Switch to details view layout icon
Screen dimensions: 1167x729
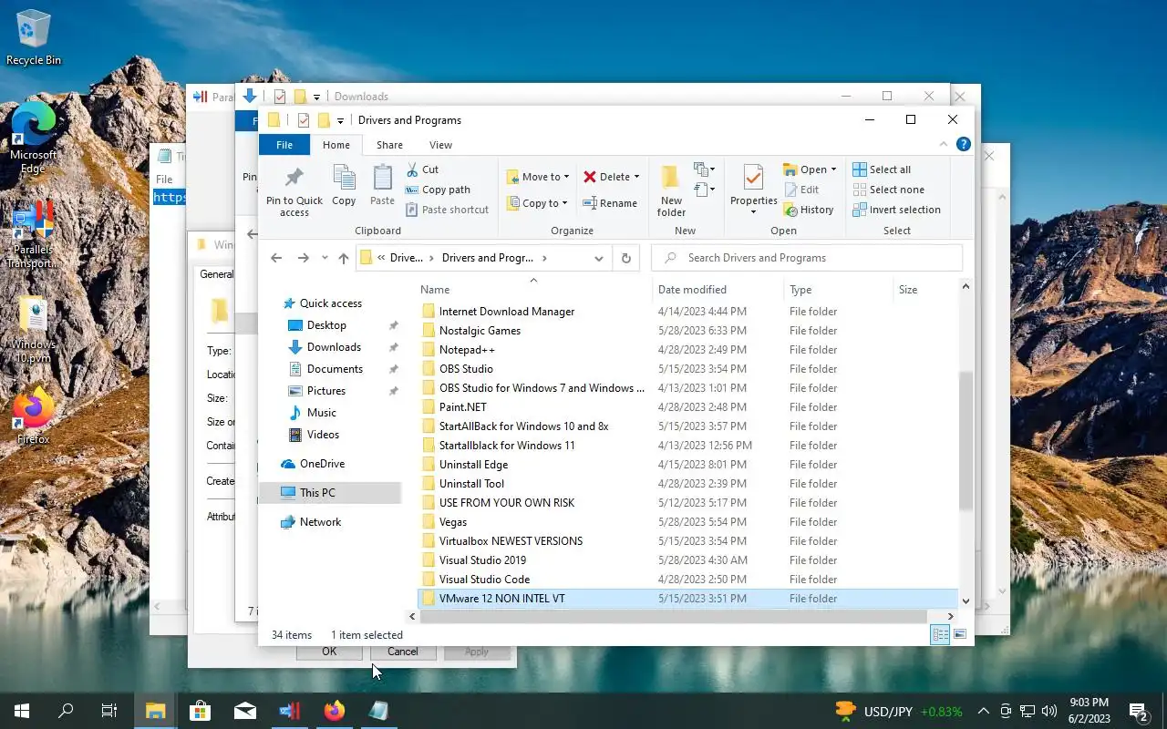[940, 635]
